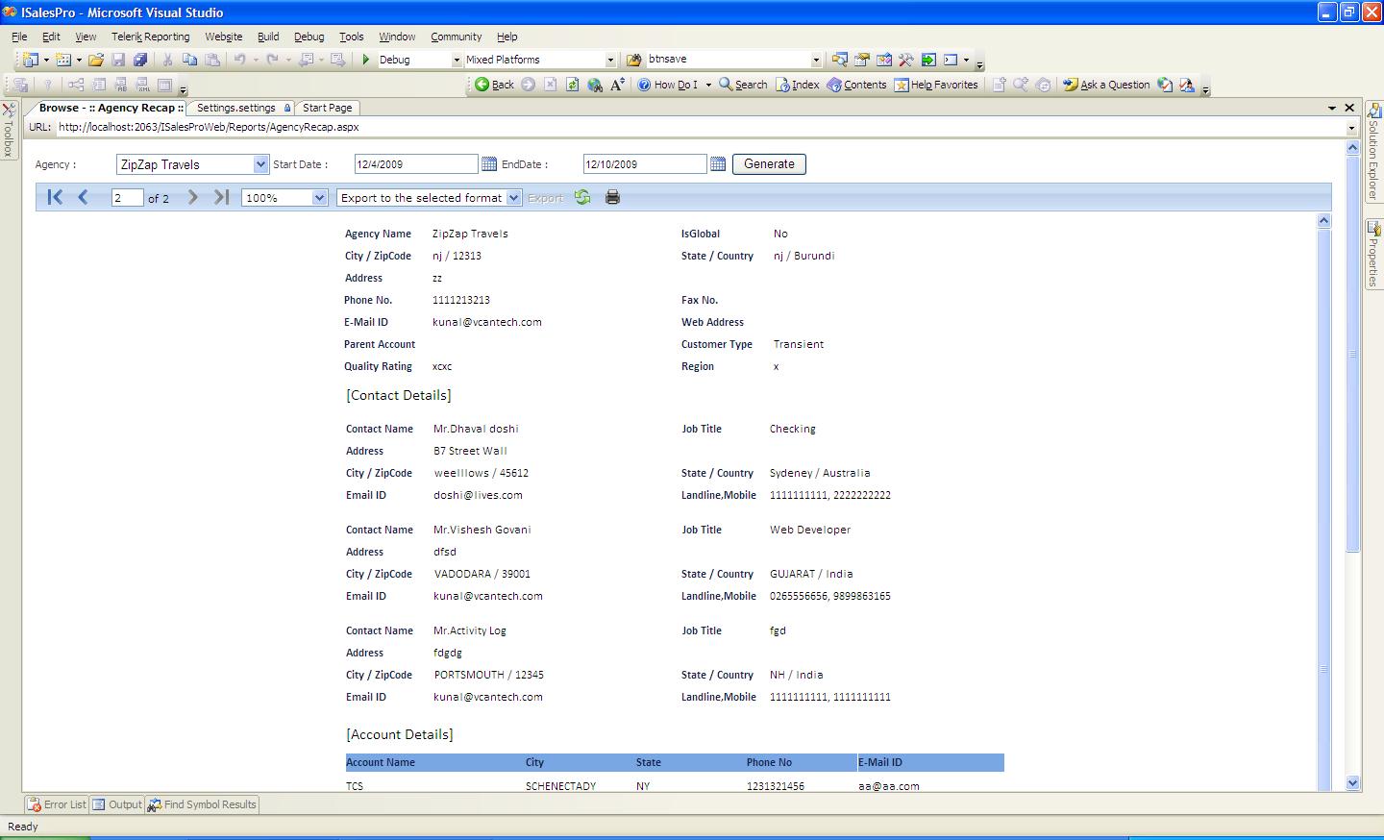
Task: Click the Generate button
Action: (769, 164)
